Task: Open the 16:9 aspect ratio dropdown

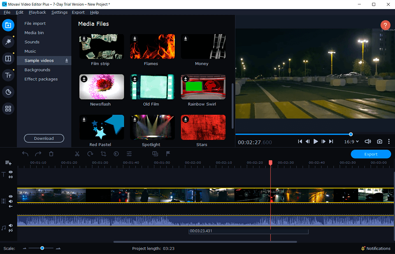Action: [x=351, y=141]
